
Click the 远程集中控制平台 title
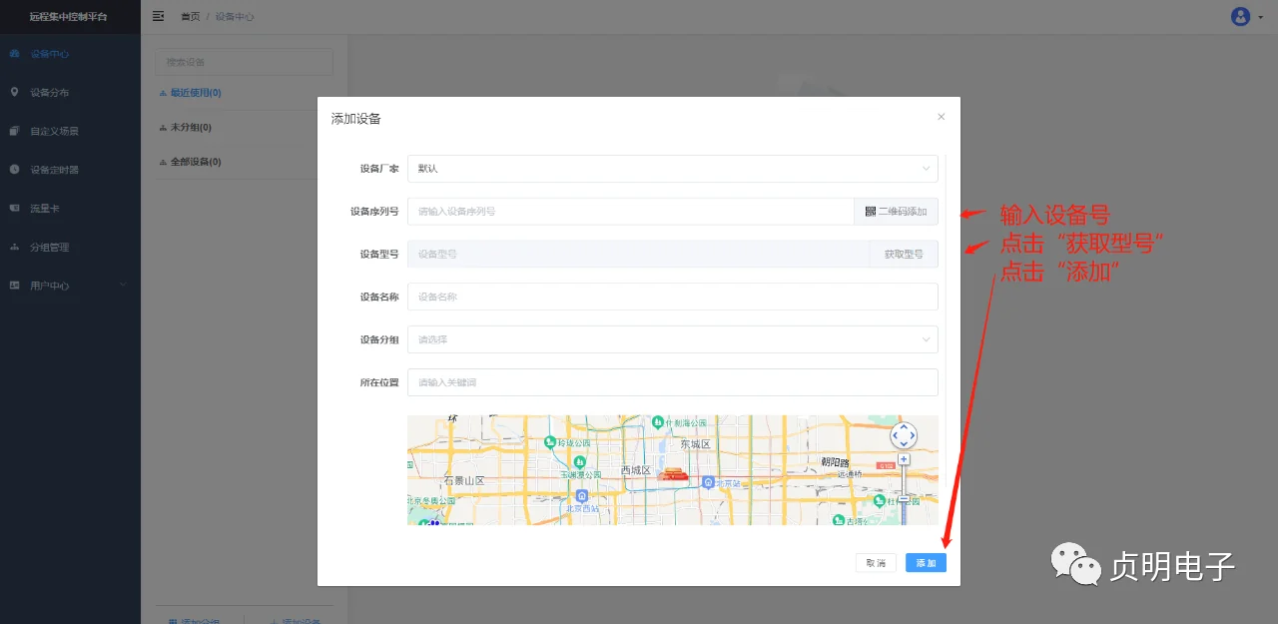(x=69, y=17)
